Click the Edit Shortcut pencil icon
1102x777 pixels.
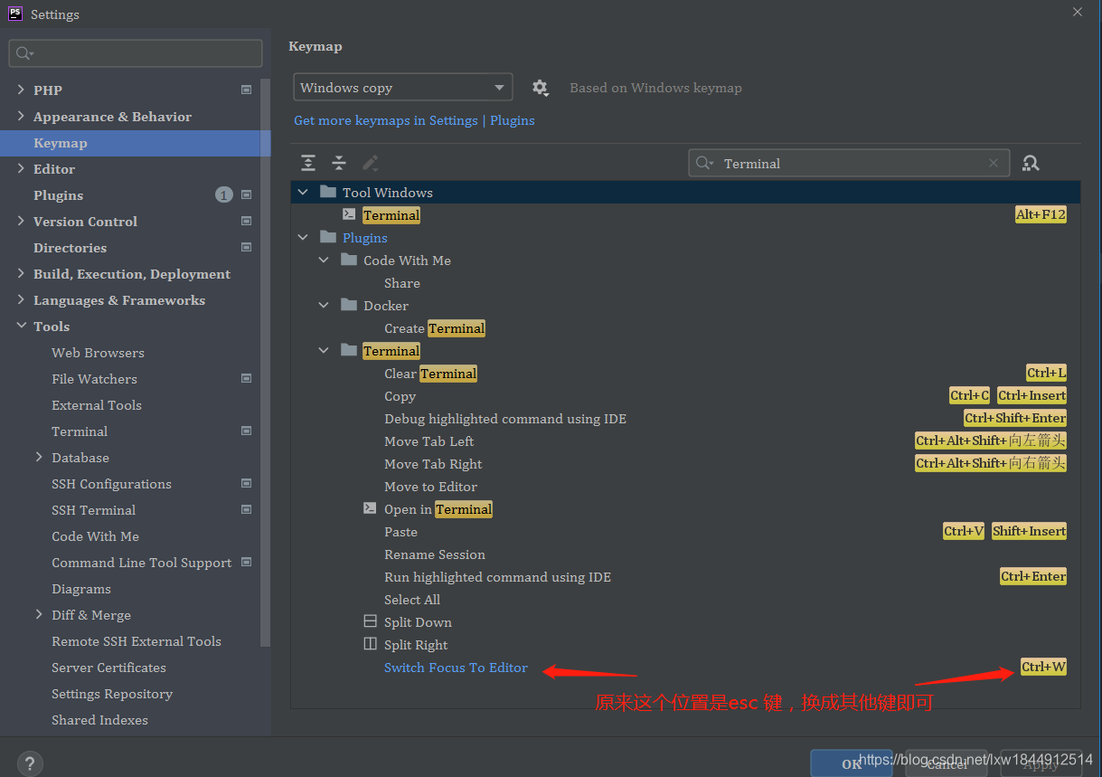(370, 162)
